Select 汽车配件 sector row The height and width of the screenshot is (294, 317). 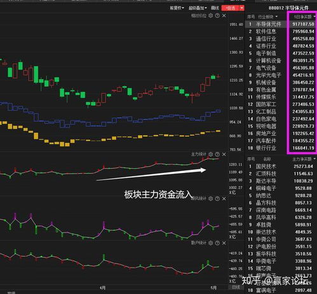(281, 141)
